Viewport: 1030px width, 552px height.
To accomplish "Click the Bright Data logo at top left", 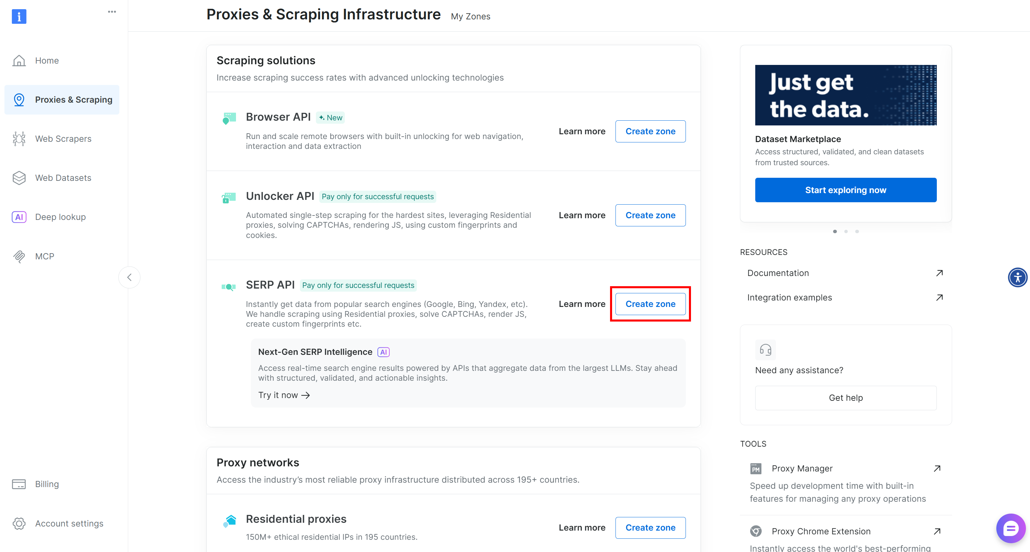I will pos(19,16).
